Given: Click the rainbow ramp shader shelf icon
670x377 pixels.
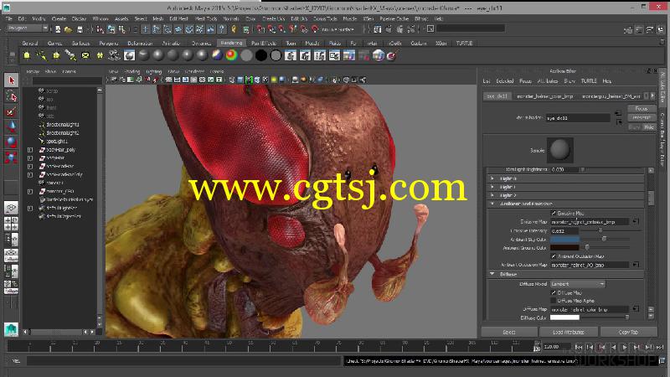Looking at the screenshot, I should 232,55.
